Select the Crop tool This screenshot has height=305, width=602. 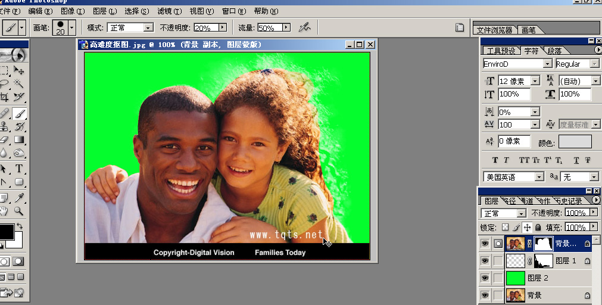point(5,97)
